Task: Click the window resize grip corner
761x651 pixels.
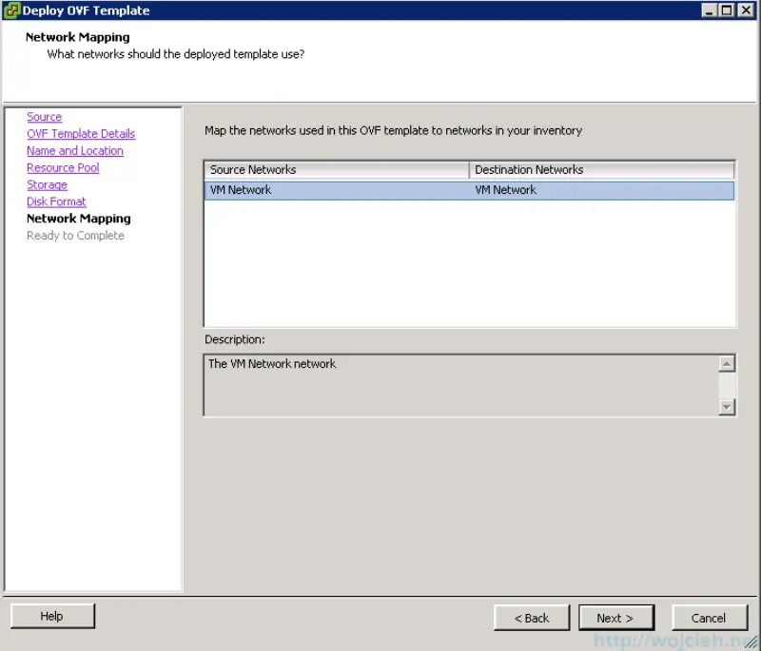Action: (752, 643)
